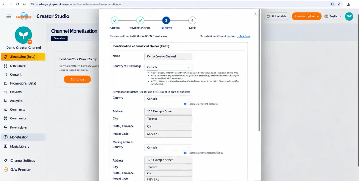
Task: Open browser downloads icon
Action: 348,4
